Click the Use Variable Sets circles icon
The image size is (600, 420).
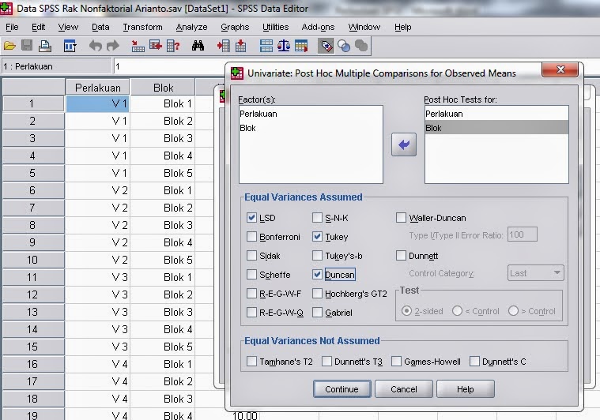click(x=344, y=47)
